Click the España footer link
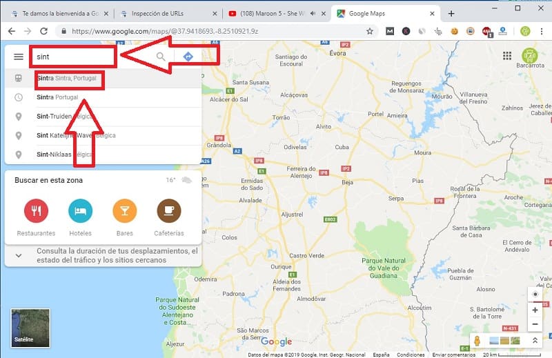 pos(381,355)
